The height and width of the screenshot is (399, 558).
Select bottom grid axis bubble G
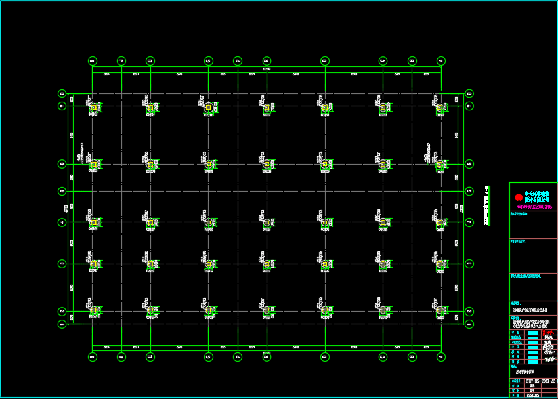(209, 357)
